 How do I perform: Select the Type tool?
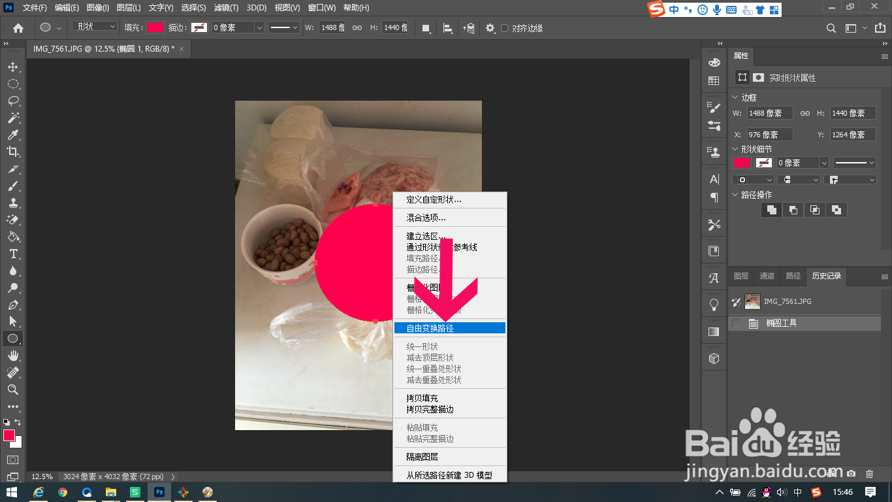pos(13,254)
